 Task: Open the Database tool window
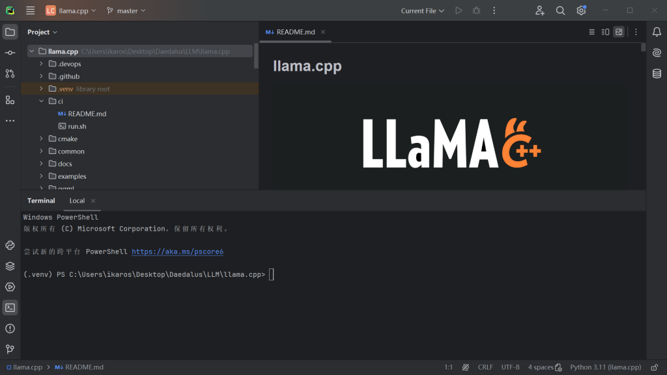[x=657, y=73]
